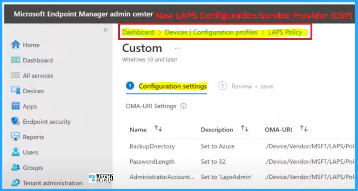Click the 'Set to Azure' description cell
This screenshot has width=358, height=191.
coord(217,146)
